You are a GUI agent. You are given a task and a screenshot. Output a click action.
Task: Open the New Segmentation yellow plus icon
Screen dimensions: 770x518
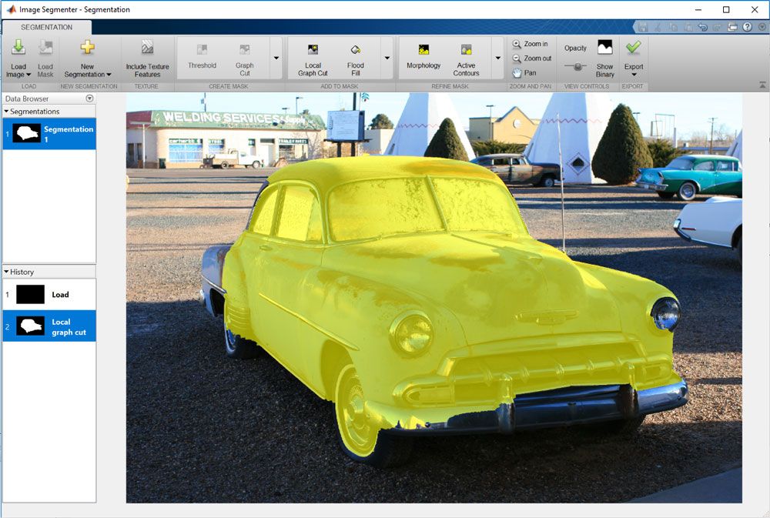[x=88, y=48]
